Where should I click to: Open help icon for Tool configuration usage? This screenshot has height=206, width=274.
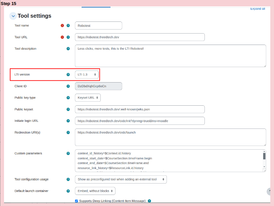pos(68,179)
